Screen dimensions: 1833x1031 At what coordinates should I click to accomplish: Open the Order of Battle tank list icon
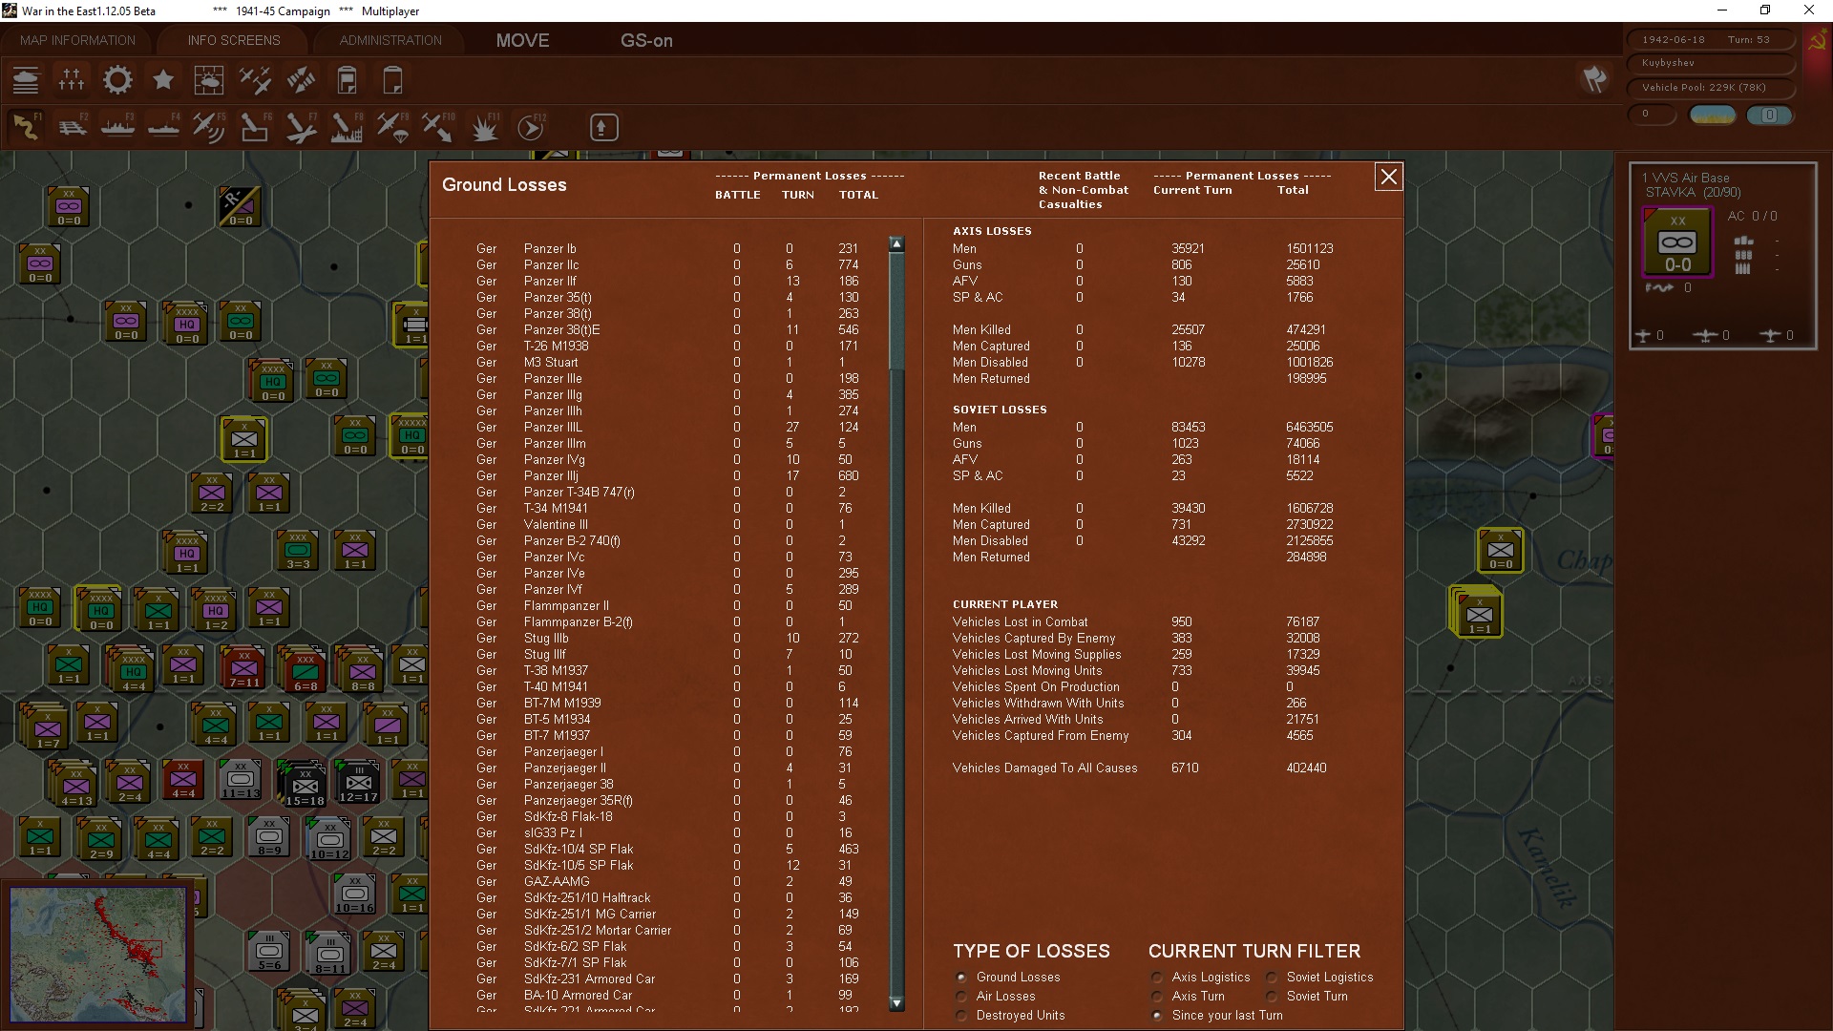tap(26, 80)
